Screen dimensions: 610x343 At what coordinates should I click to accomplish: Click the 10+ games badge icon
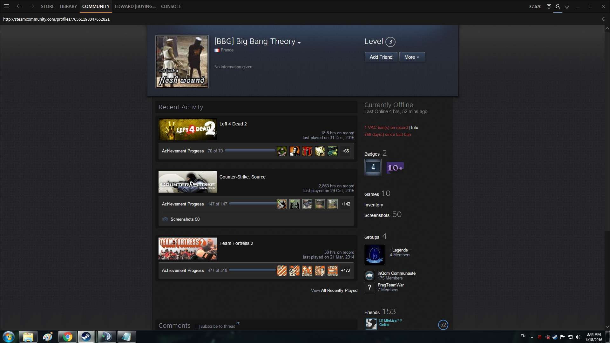click(x=395, y=167)
